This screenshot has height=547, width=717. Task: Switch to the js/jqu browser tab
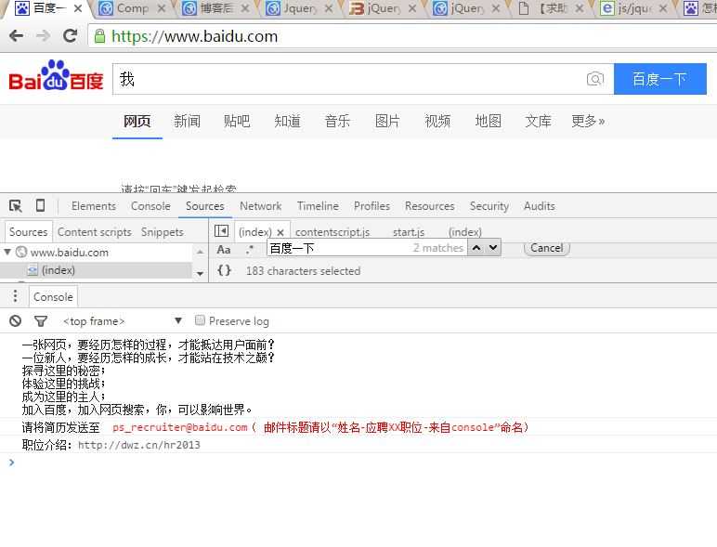(633, 8)
